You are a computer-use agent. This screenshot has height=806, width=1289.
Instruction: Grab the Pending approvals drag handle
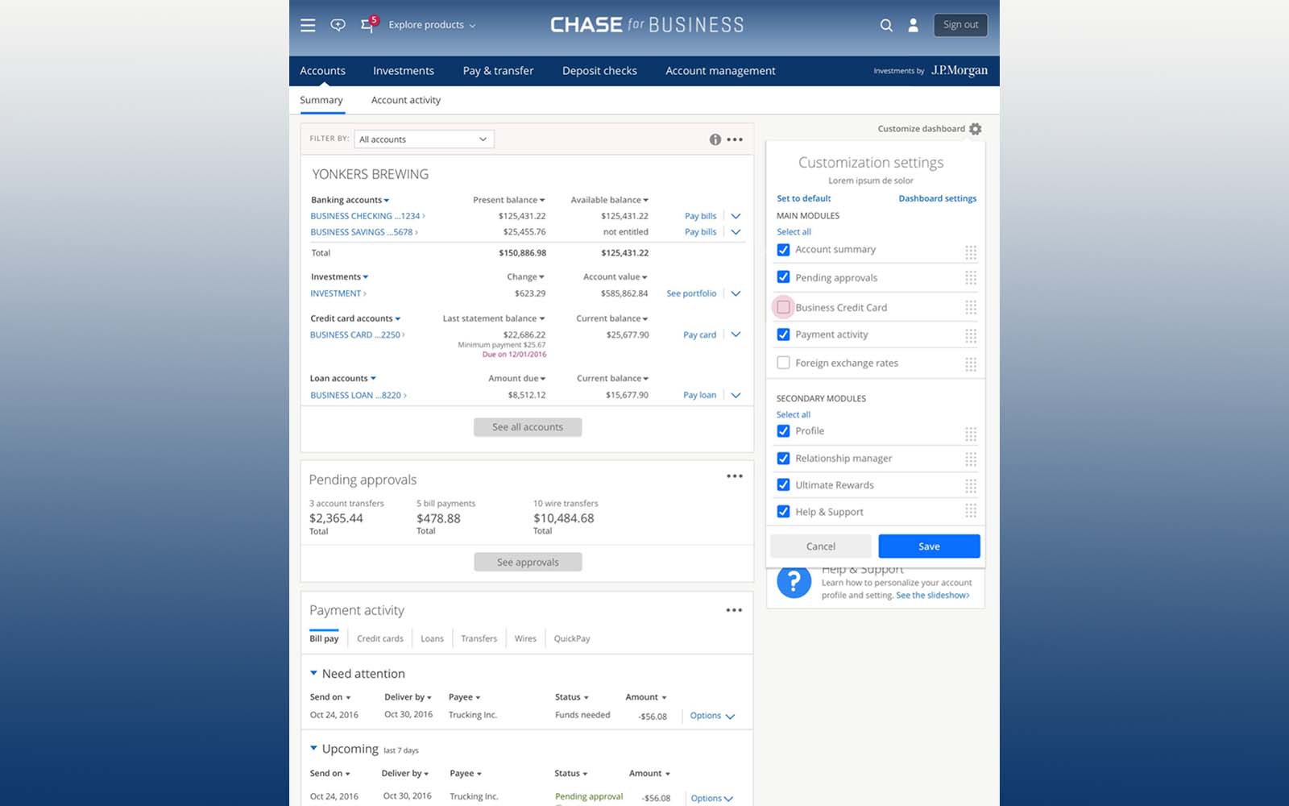pyautogui.click(x=971, y=278)
